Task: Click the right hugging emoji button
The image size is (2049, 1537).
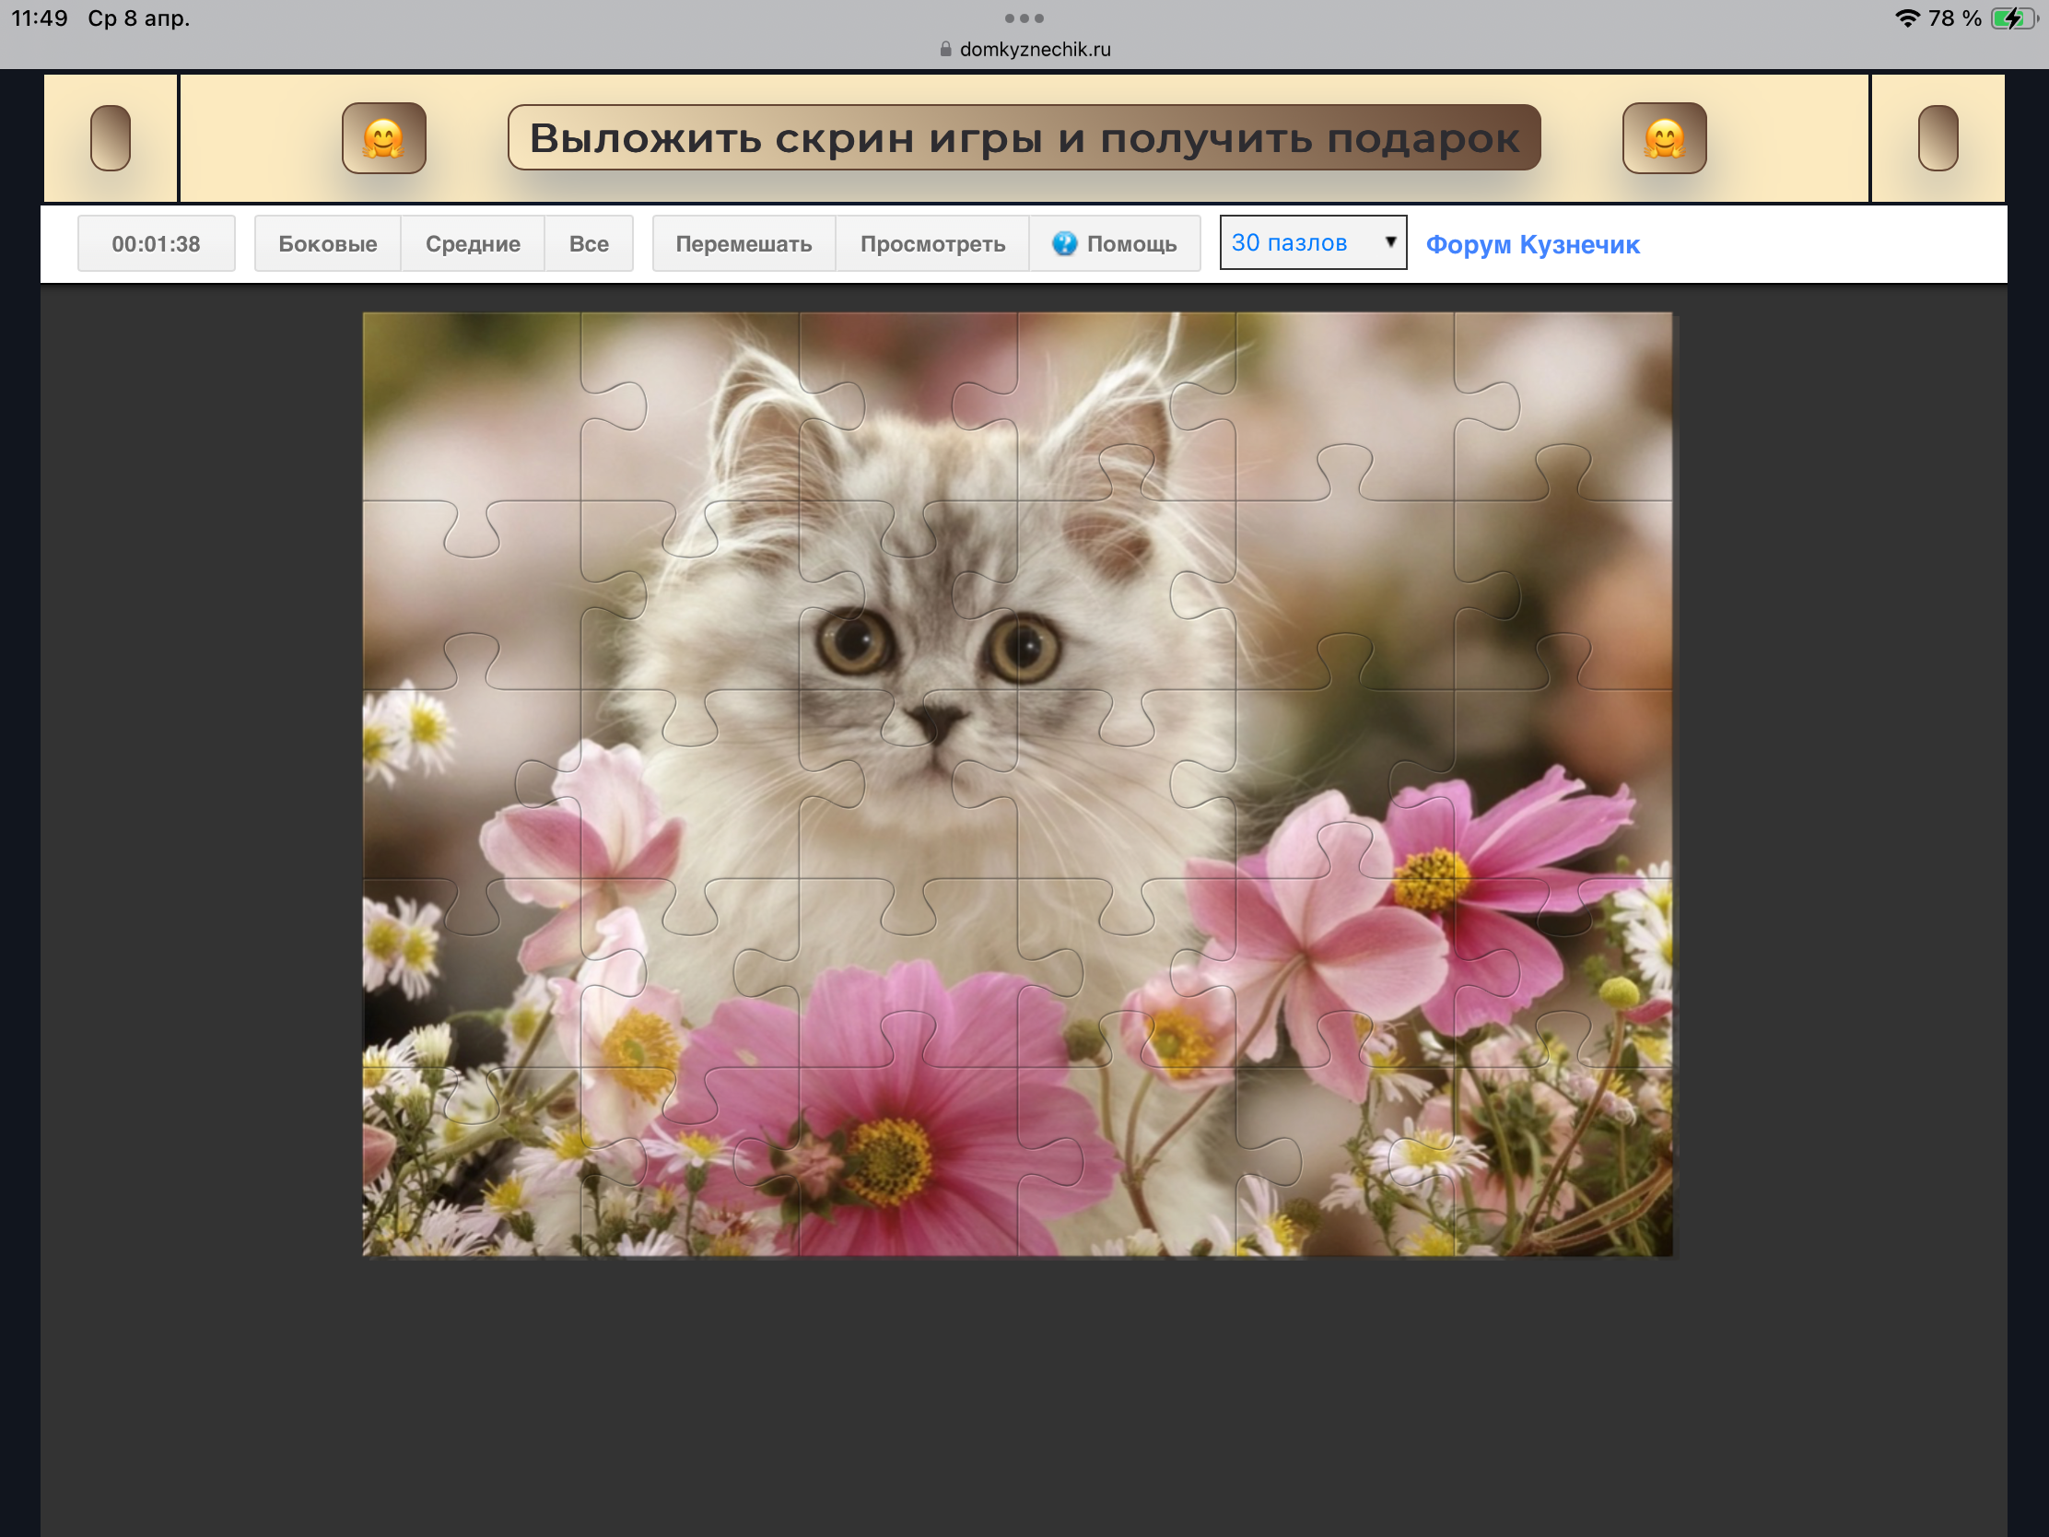Action: pos(1664,138)
